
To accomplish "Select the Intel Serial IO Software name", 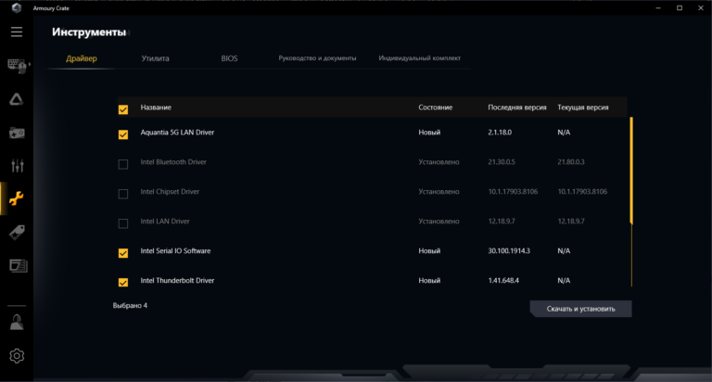I will [x=175, y=250].
